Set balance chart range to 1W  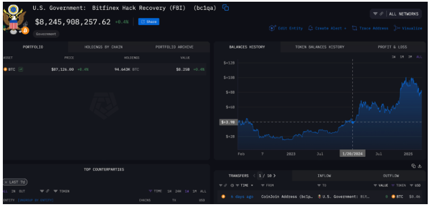(x=394, y=57)
